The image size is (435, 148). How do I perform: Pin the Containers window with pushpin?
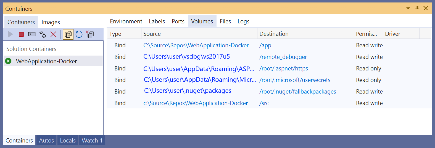coord(417,8)
